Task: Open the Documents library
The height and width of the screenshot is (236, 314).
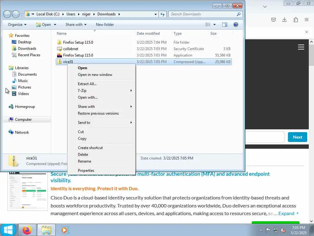Action: coord(27,74)
